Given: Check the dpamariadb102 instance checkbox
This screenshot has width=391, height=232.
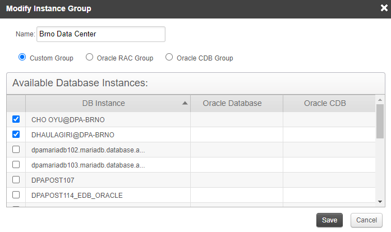Looking at the screenshot, I should click(x=16, y=150).
